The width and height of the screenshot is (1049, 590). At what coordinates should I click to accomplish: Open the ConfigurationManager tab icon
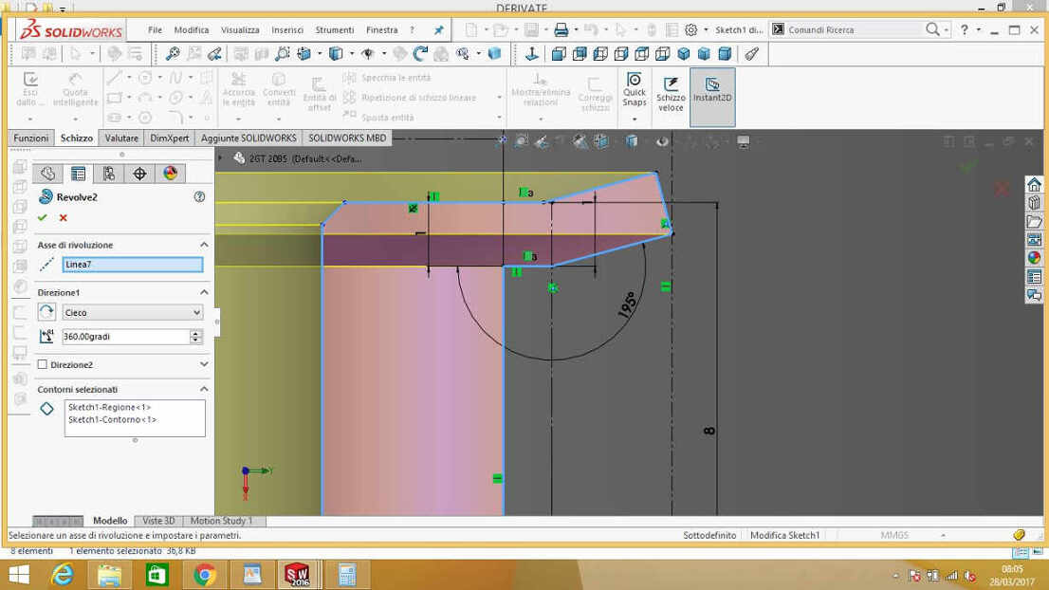tap(108, 174)
